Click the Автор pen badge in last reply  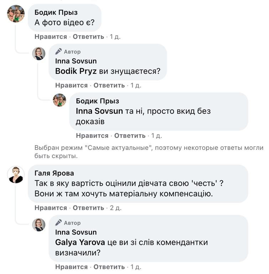59,223
